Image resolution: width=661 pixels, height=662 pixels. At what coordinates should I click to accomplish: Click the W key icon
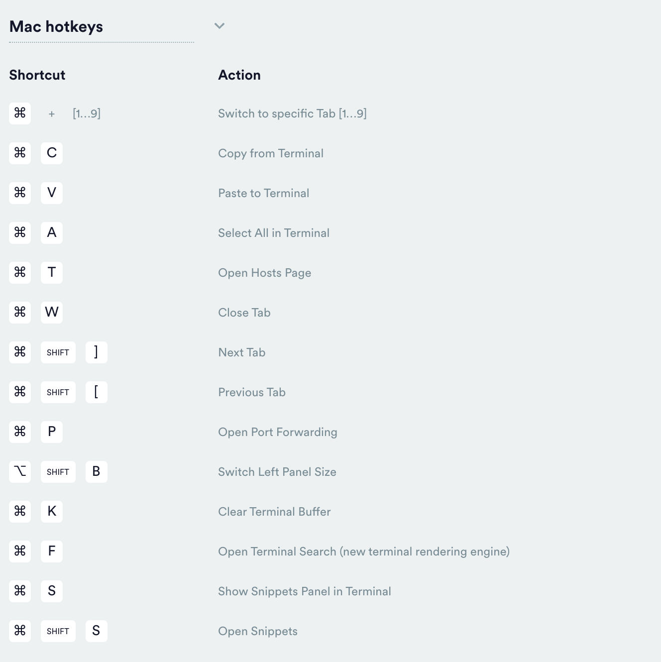52,312
